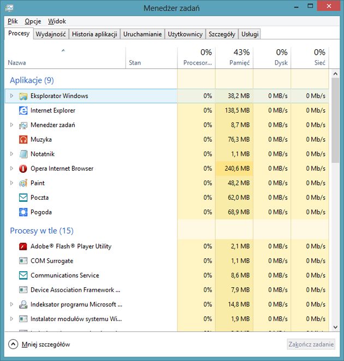Collapse details with Mniej szczegółów arrow icon

13,345
